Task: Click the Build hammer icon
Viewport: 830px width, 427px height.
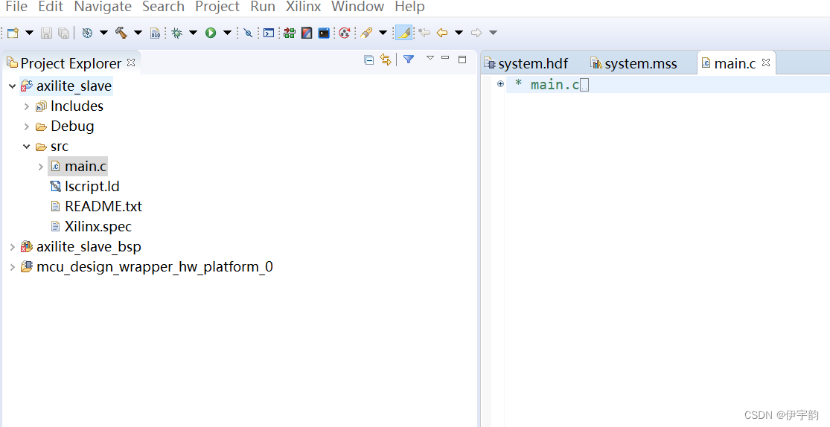Action: click(121, 33)
